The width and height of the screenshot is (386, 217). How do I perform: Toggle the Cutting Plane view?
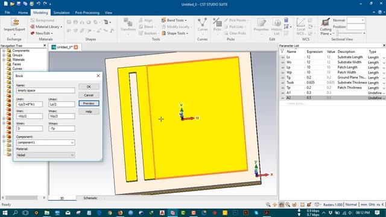click(326, 27)
